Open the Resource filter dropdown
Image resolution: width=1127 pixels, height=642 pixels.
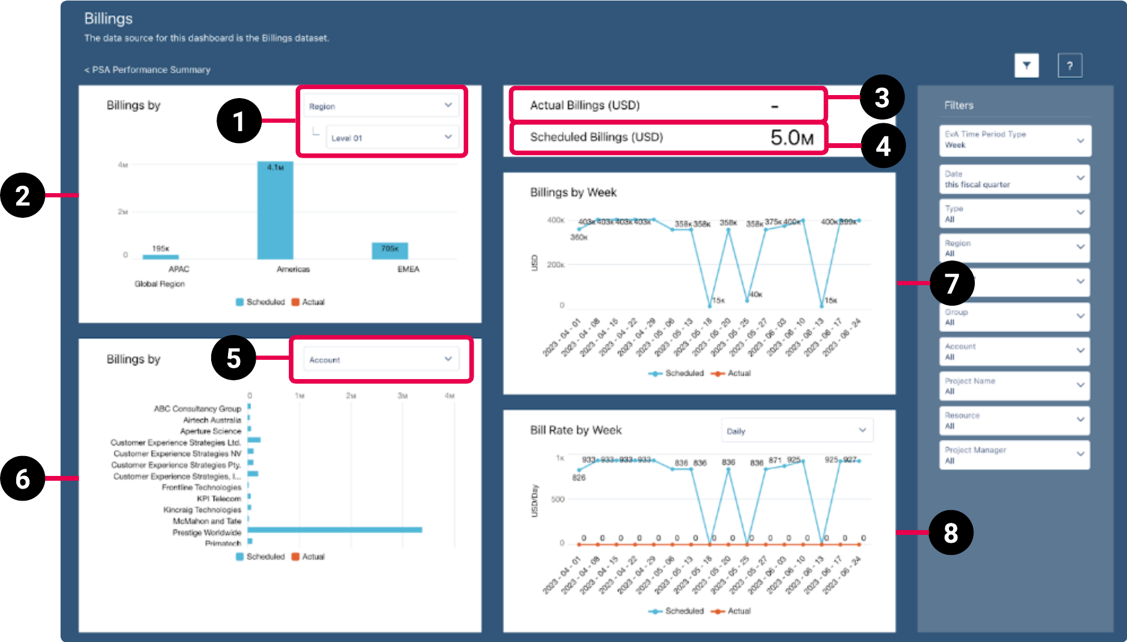(x=1014, y=421)
